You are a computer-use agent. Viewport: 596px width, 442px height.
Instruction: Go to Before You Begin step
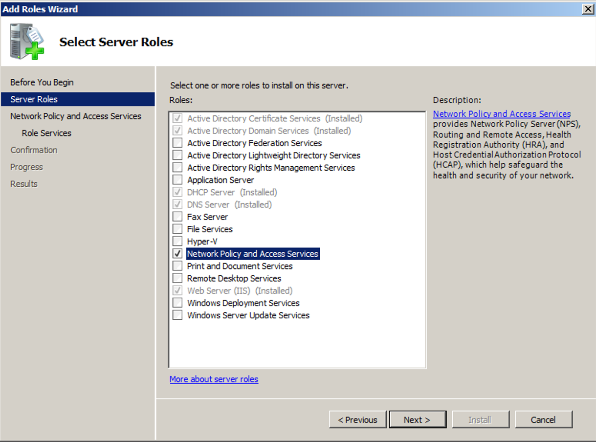pyautogui.click(x=42, y=82)
